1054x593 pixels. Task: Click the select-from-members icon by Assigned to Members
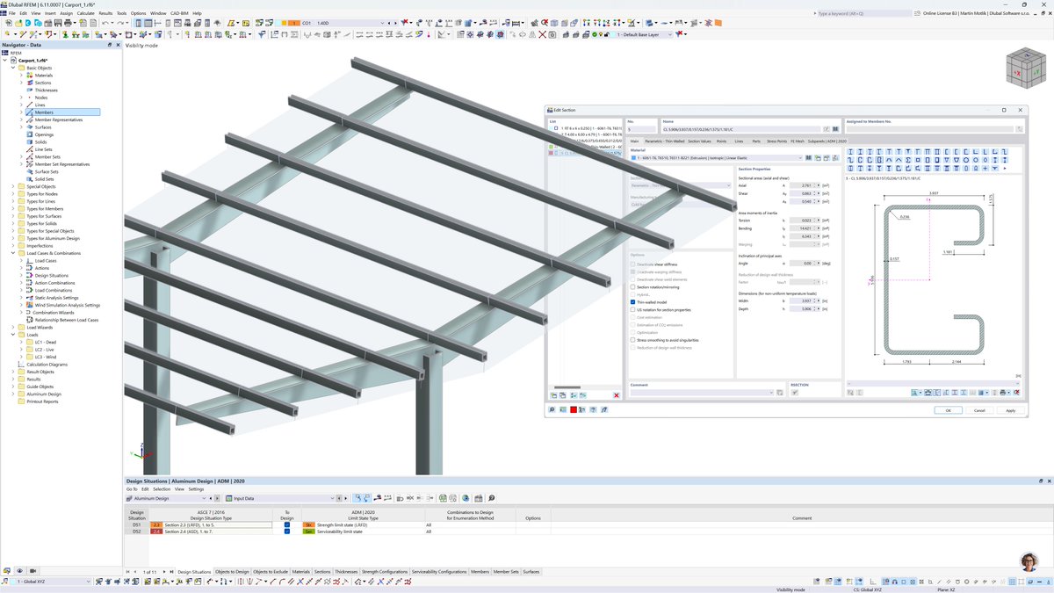(x=1019, y=129)
